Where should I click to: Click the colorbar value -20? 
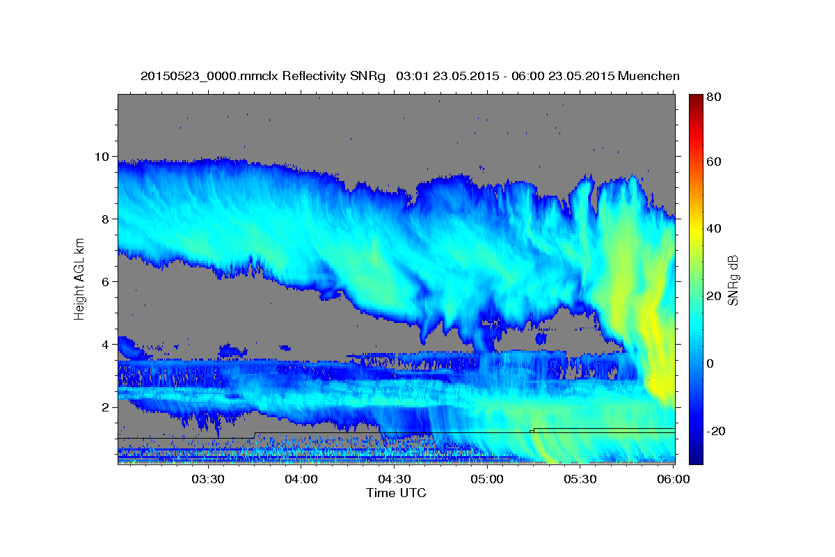click(715, 431)
